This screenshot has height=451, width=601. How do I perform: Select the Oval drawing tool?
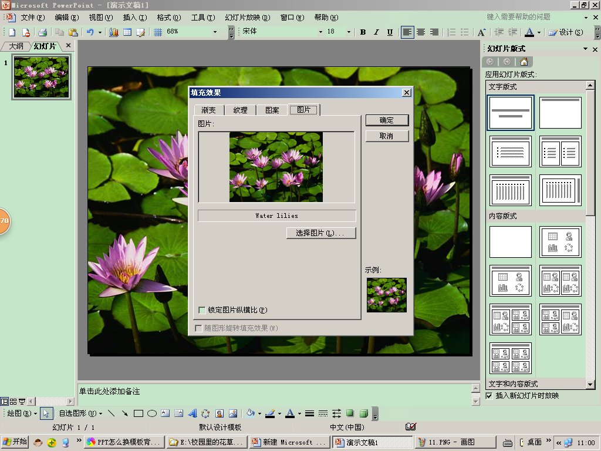[152, 413]
